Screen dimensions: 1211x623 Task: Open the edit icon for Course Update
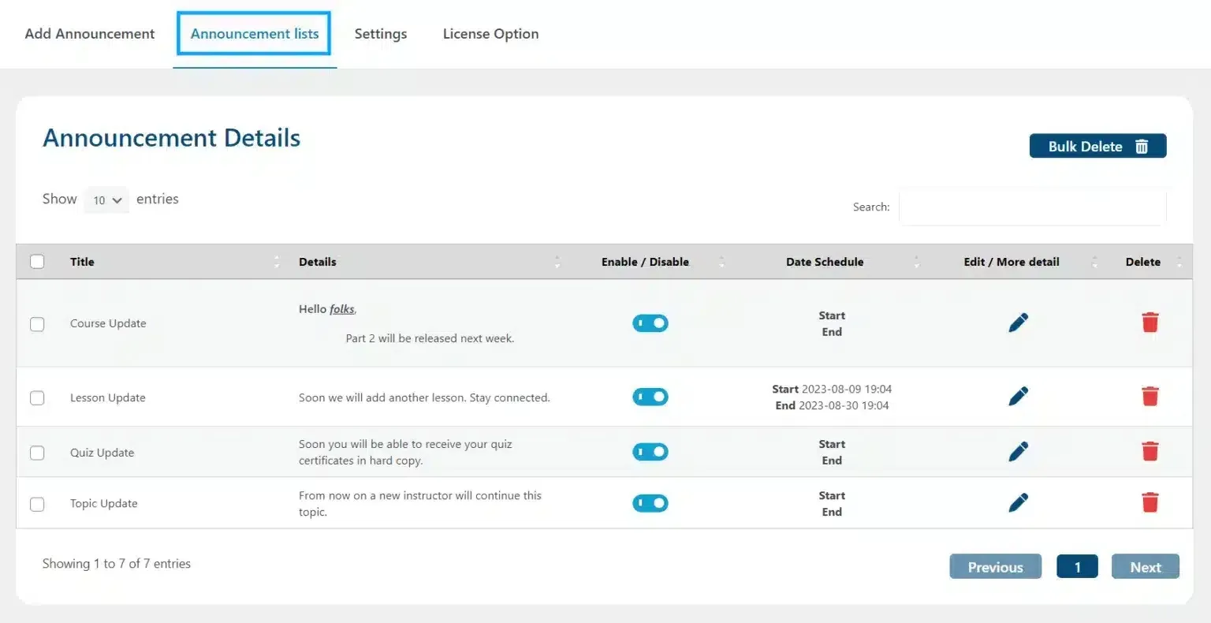1018,323
